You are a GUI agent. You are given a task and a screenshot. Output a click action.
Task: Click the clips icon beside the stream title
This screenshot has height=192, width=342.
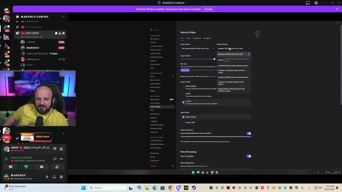(x=61, y=149)
